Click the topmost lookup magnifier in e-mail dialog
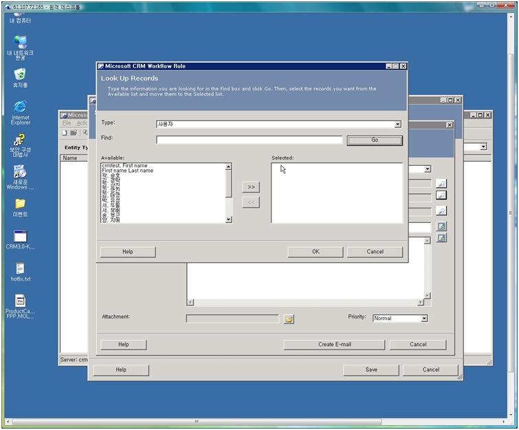Viewport: 519px width, 430px height. click(441, 184)
